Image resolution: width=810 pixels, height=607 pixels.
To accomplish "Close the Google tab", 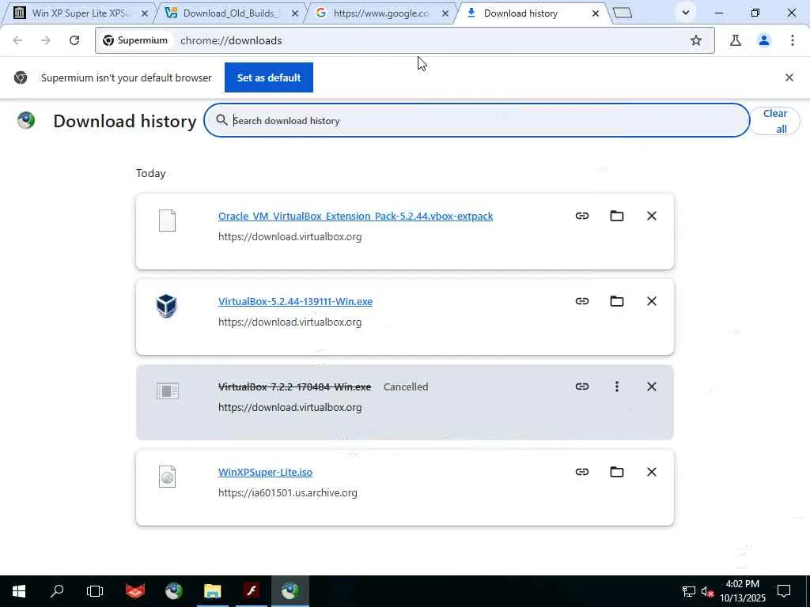I will click(x=445, y=13).
